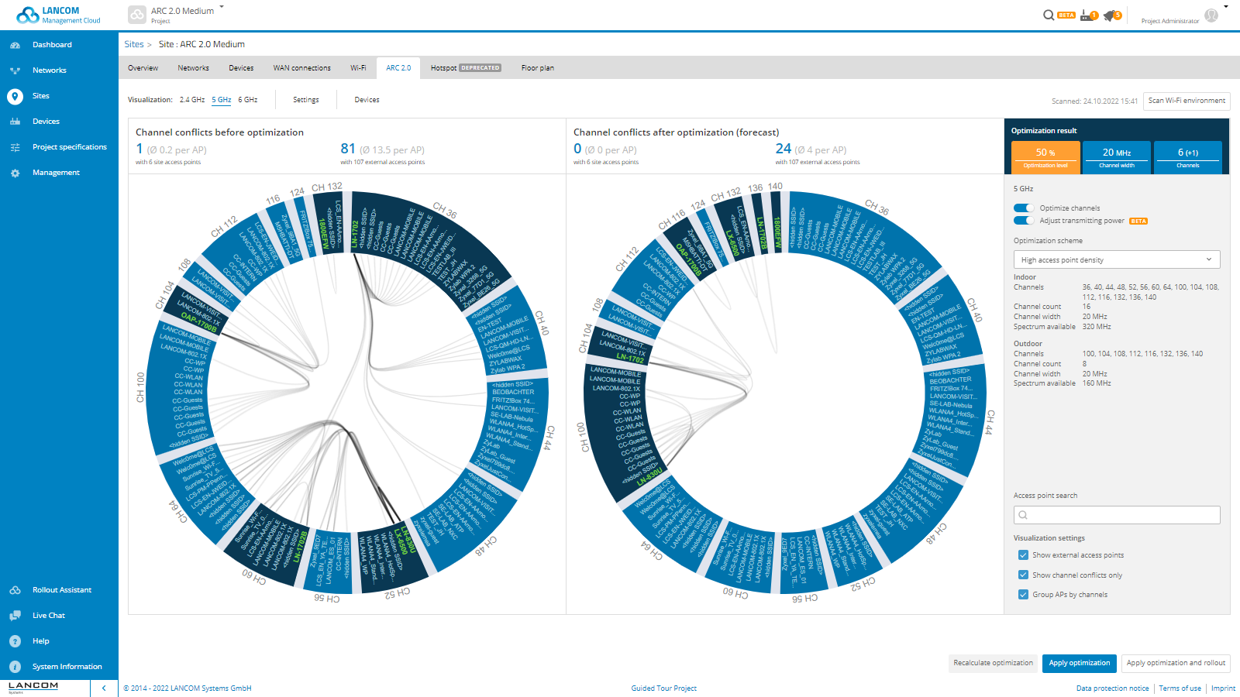This screenshot has width=1240, height=697.
Task: Open the Sites section in the sidebar
Action: coord(40,95)
